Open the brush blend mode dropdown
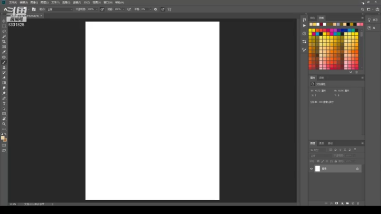The height and width of the screenshot is (214, 381). [x=60, y=9]
